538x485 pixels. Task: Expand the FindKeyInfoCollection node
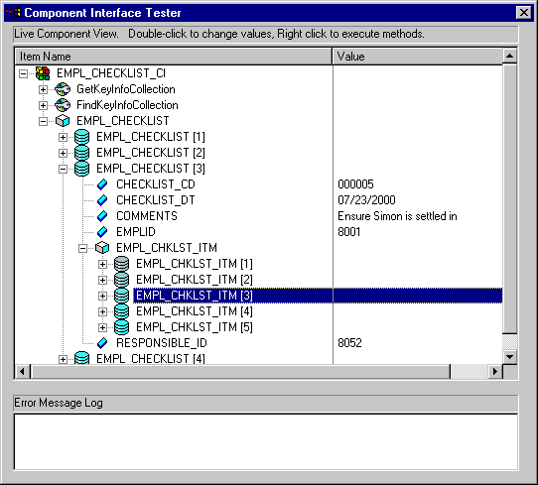click(43, 105)
